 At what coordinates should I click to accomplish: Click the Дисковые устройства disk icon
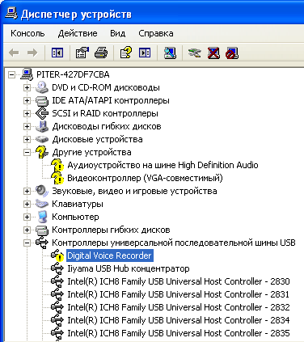[x=42, y=139]
